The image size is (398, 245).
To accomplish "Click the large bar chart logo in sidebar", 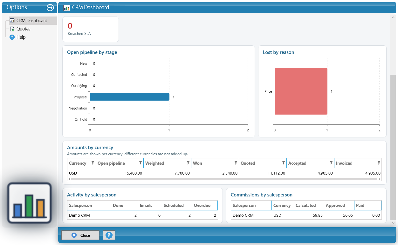I will pyautogui.click(x=29, y=203).
